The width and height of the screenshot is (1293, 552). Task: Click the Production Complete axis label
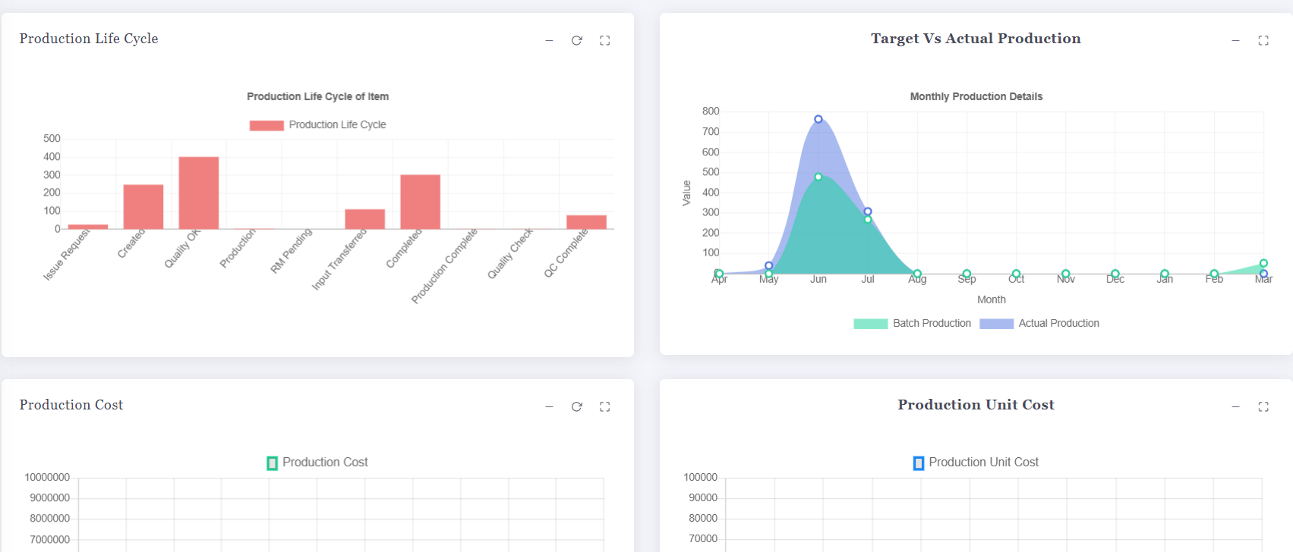[445, 266]
